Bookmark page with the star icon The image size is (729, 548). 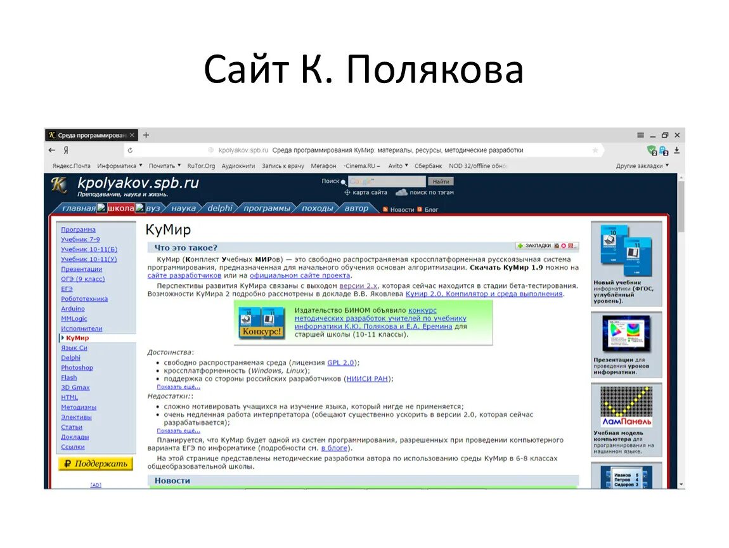coord(595,150)
